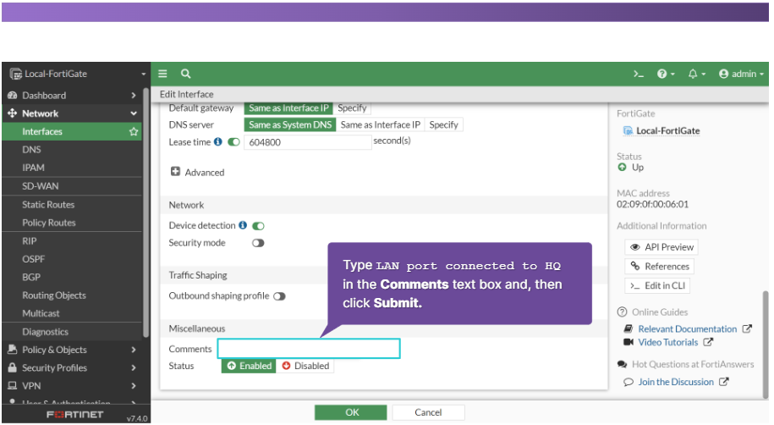Open the Join the Discussion link
The width and height of the screenshot is (774, 425).
[676, 382]
